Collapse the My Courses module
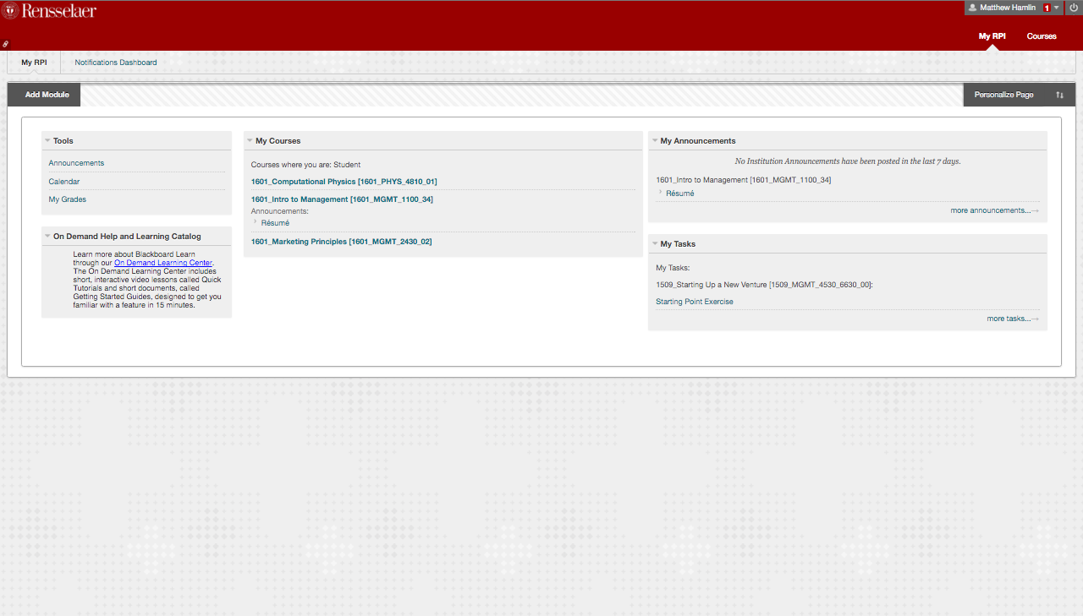Image resolution: width=1083 pixels, height=616 pixels. pyautogui.click(x=250, y=141)
